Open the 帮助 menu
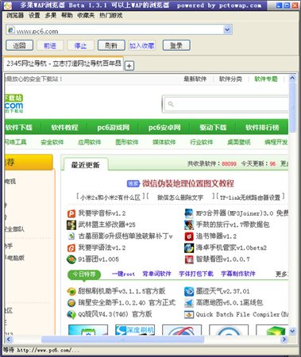This screenshot has height=357, width=301. click(x=67, y=16)
